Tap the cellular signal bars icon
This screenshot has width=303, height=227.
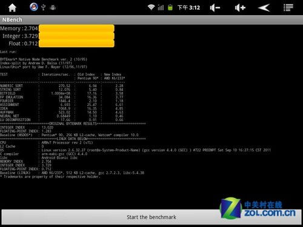(161, 8)
